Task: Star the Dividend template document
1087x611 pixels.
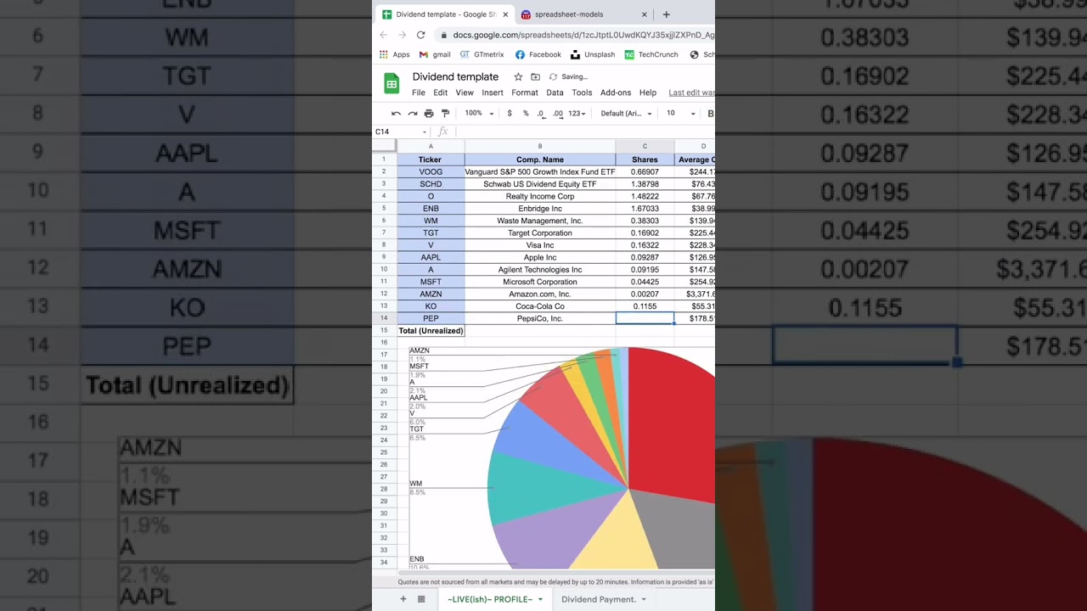Action: [x=518, y=76]
